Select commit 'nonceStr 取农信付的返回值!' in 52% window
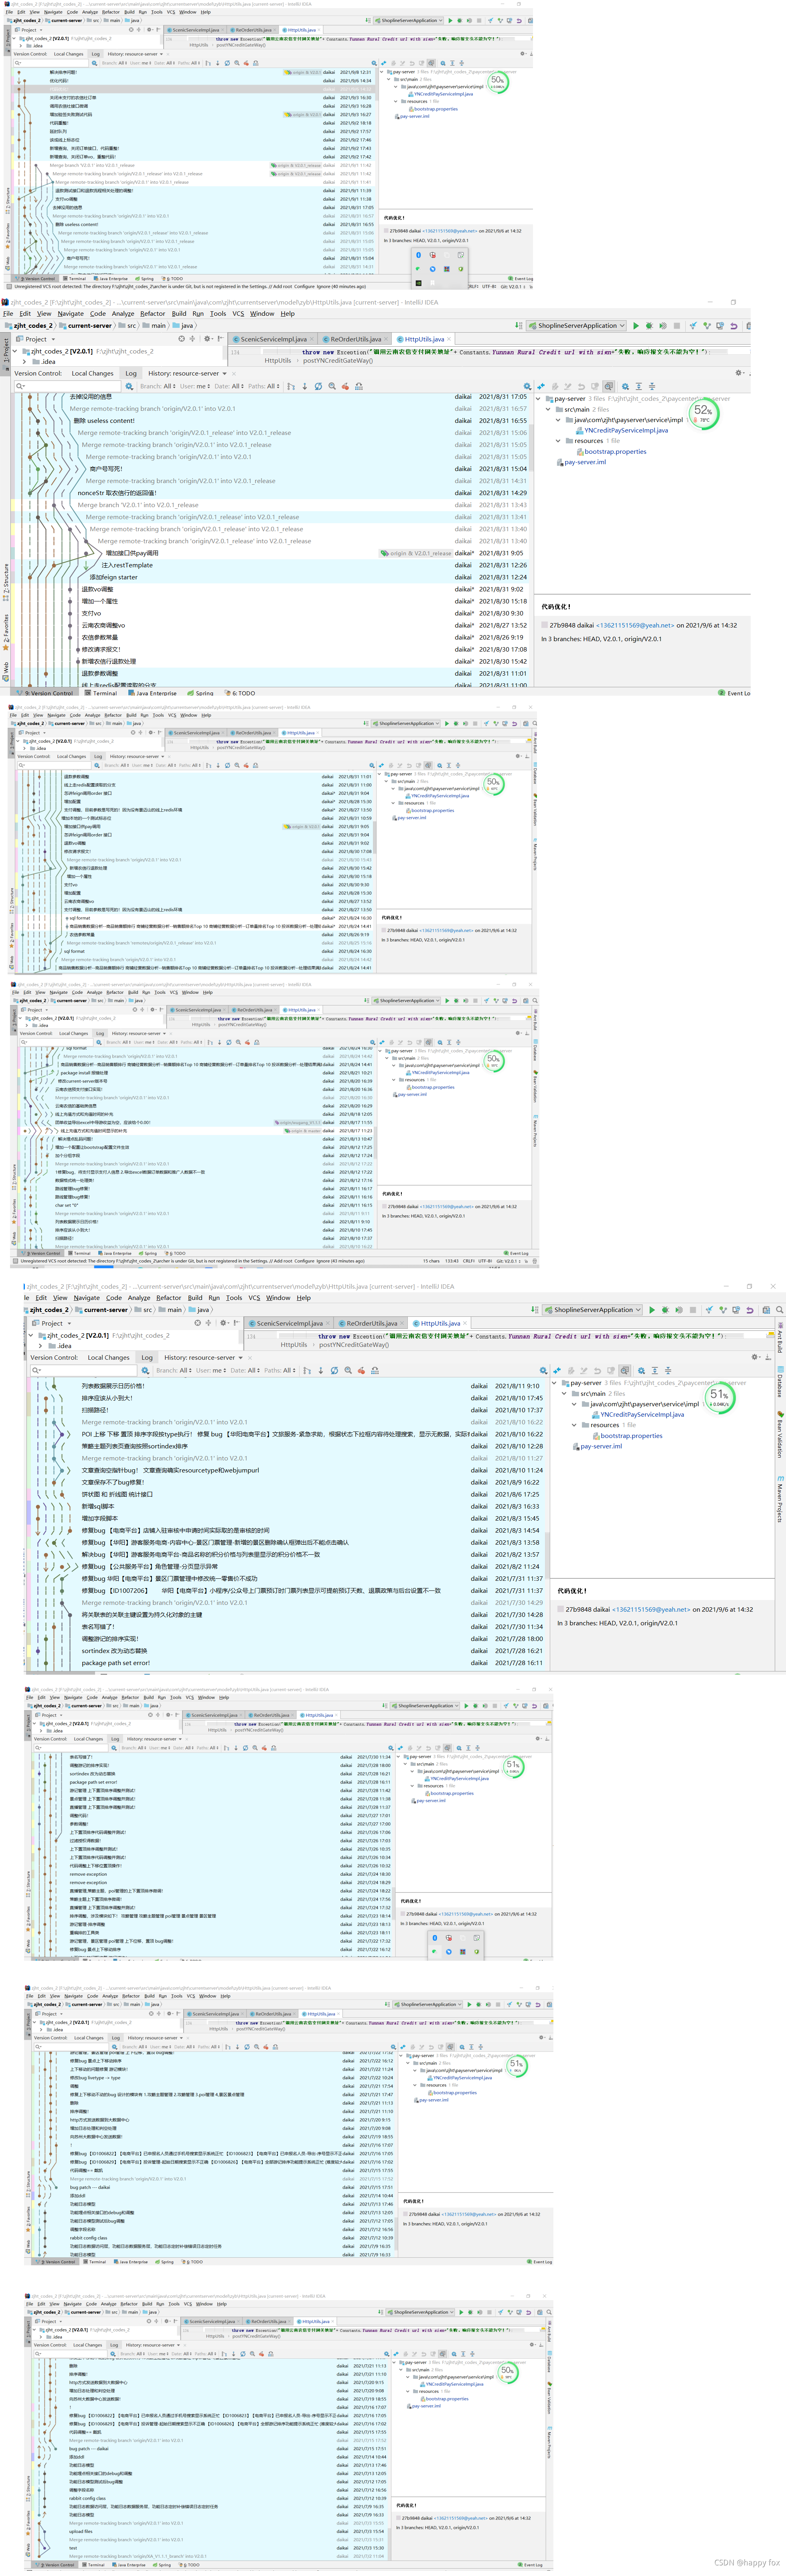Screen dimensions: 786x2571 pos(117,493)
